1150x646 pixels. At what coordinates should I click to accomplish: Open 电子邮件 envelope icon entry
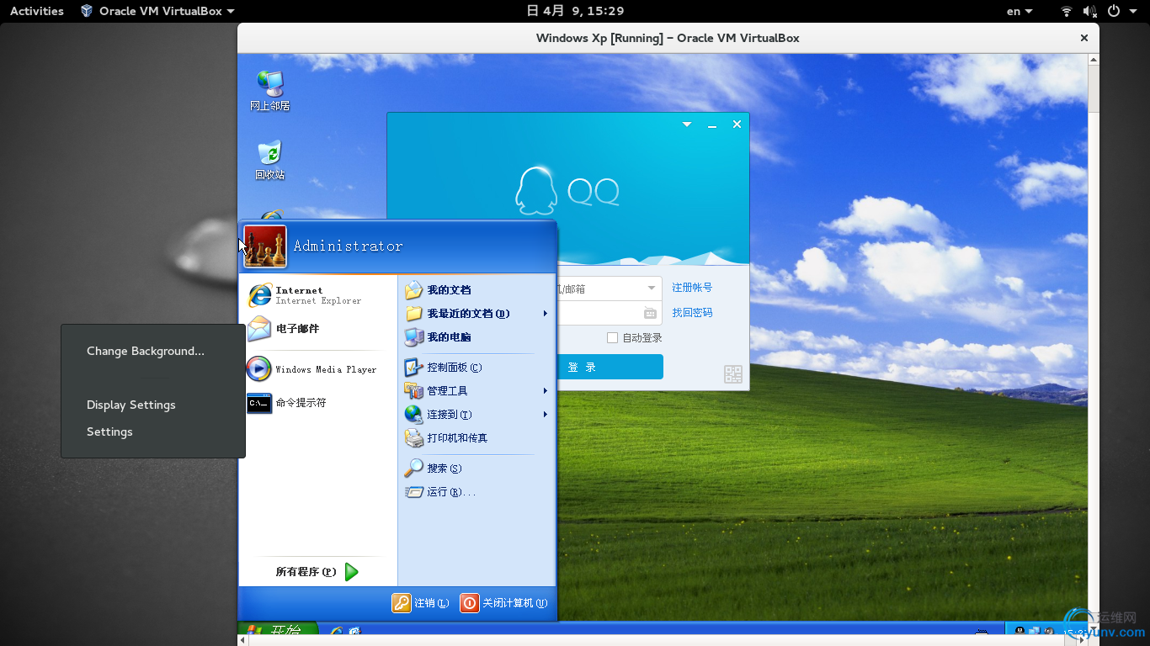pyautogui.click(x=259, y=329)
